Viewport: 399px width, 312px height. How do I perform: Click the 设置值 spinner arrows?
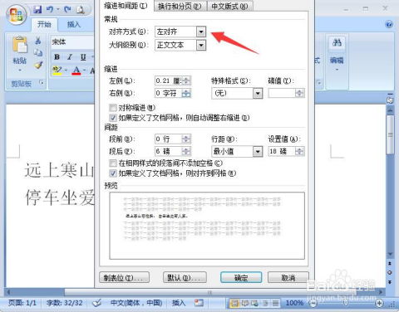[x=299, y=151]
